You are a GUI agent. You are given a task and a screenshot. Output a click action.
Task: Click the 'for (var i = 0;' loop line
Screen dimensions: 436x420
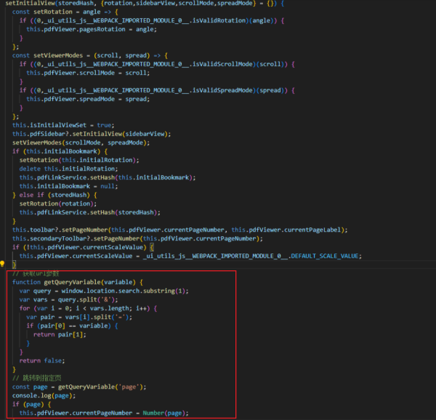pyautogui.click(x=88, y=308)
